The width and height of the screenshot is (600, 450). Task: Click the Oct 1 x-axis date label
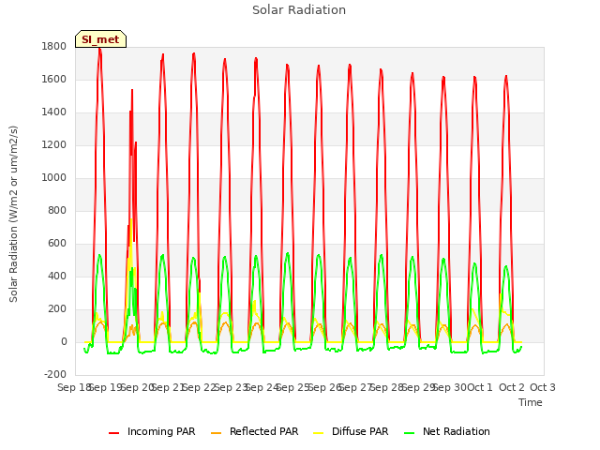480,387
